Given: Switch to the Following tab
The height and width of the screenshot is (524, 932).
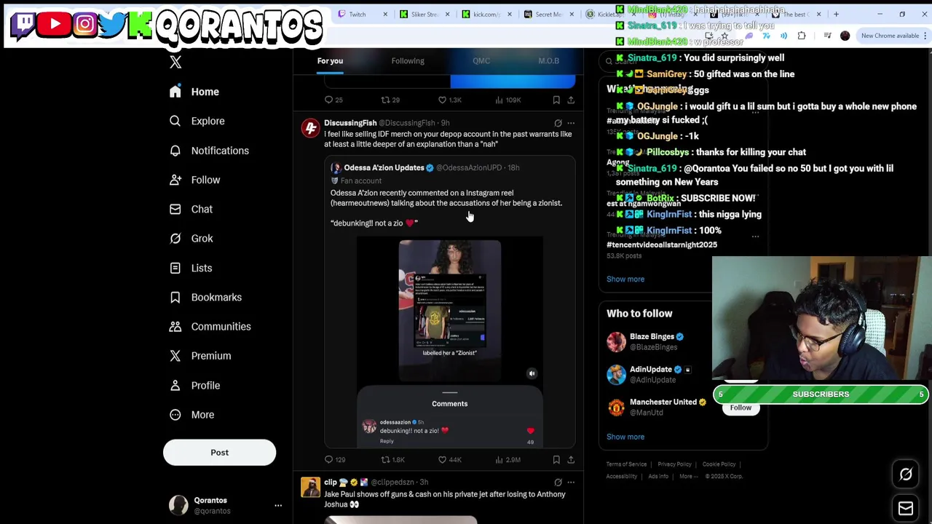Looking at the screenshot, I should (x=408, y=61).
